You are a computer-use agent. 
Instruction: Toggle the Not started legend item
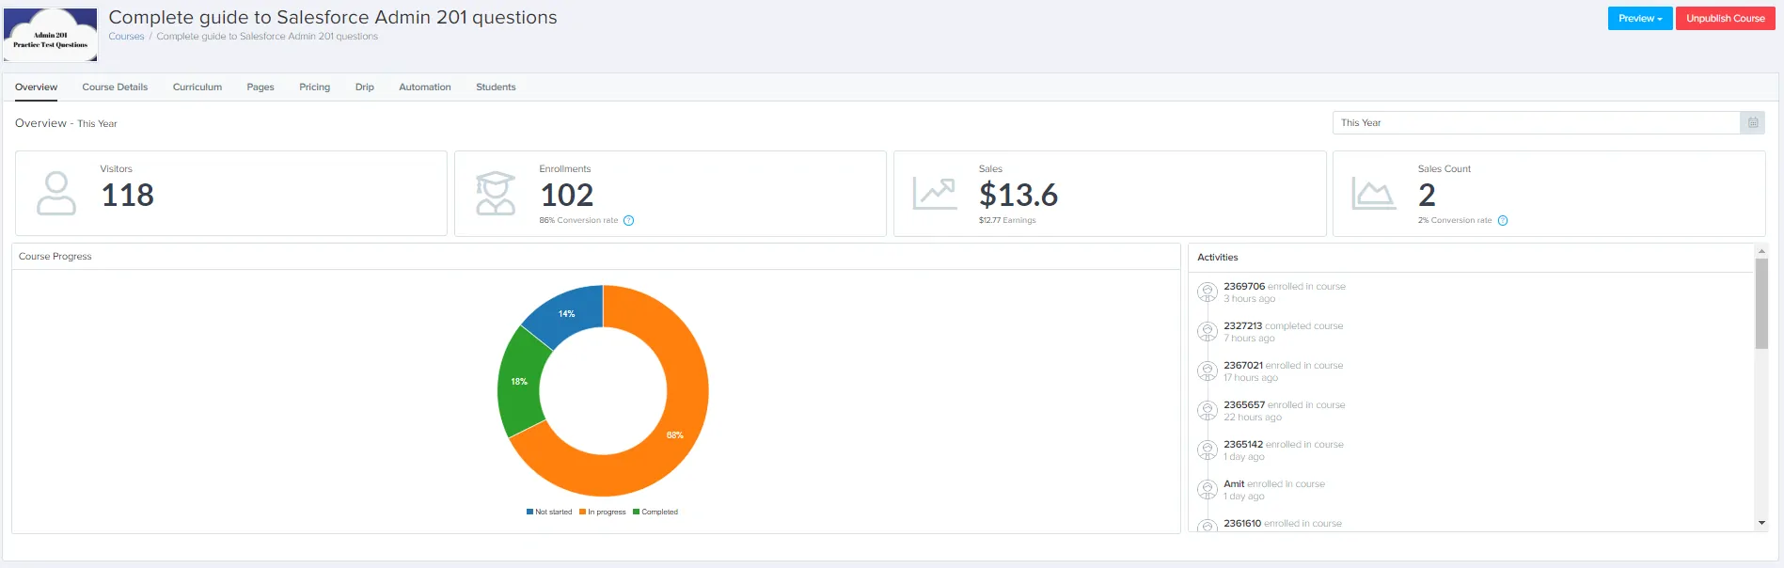[x=549, y=513]
